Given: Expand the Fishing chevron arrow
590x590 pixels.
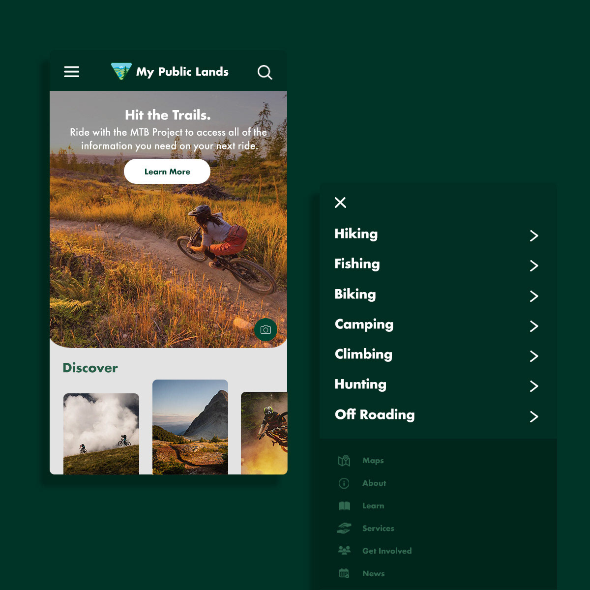Looking at the screenshot, I should 534,266.
